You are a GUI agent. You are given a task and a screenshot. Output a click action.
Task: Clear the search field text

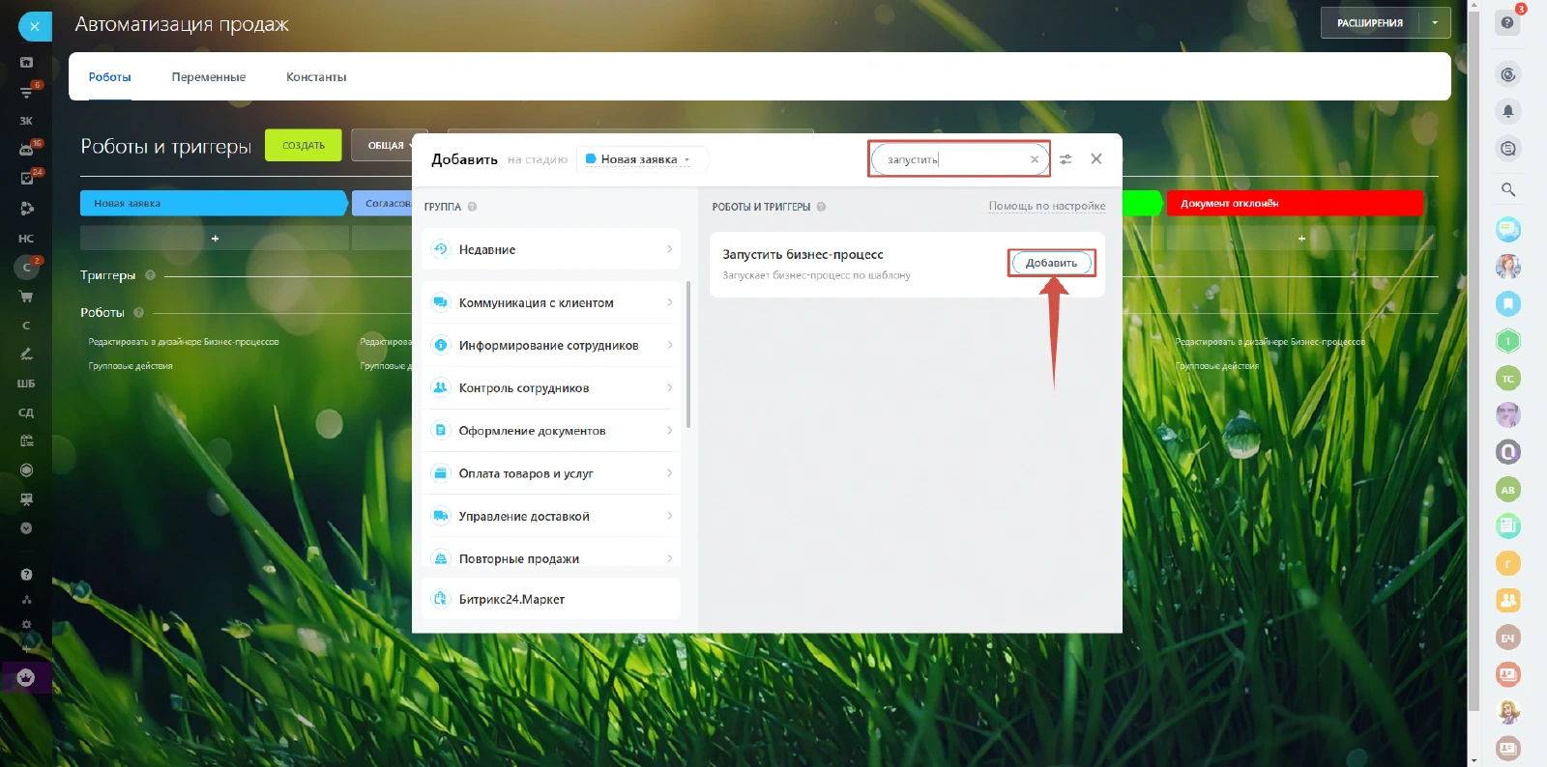pos(1034,159)
